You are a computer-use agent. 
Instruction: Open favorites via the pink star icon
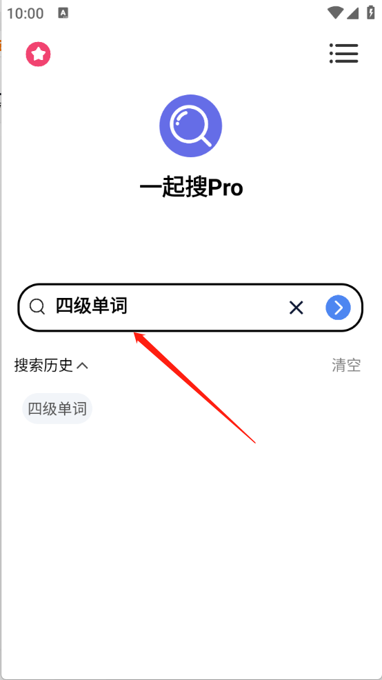[x=38, y=54]
